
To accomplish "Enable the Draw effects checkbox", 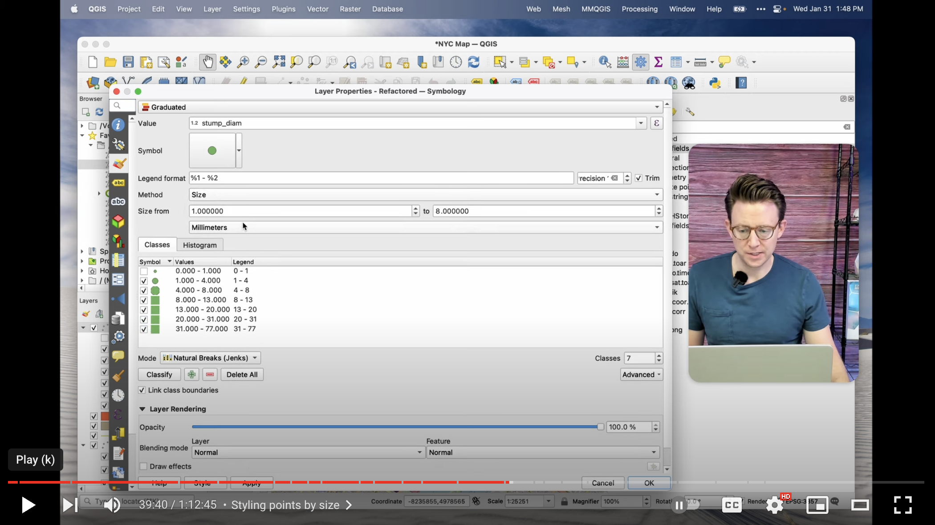I will tap(143, 466).
